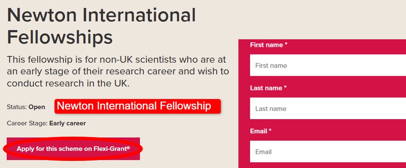
Task: Click the First name input field
Action: 327,66
